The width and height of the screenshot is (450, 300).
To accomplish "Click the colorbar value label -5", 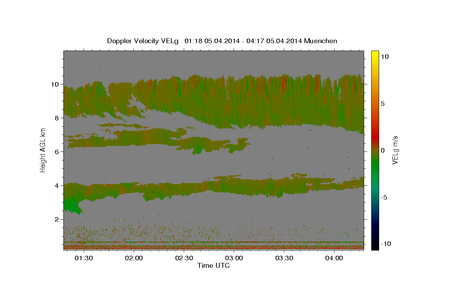I will [384, 197].
